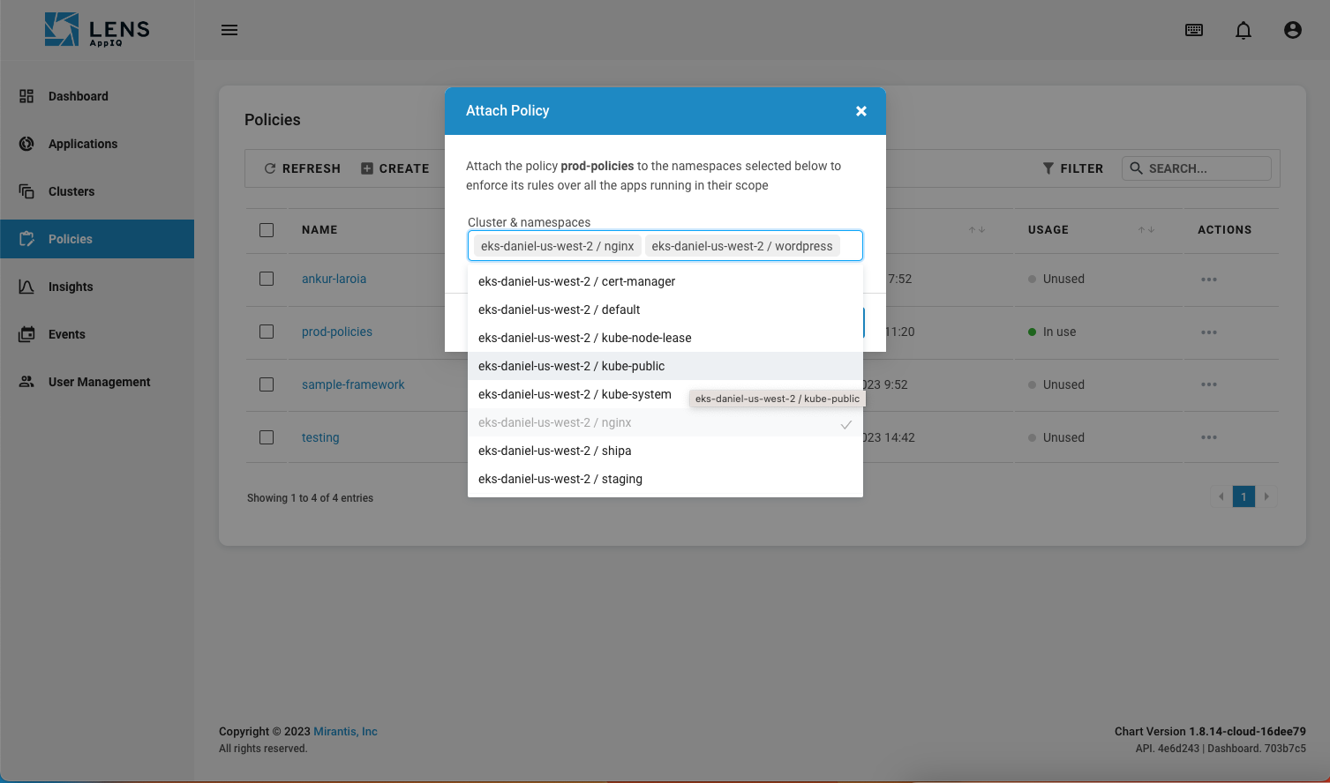Screen dimensions: 1330x783
Task: Check the ankur-laroia row checkbox
Action: [x=267, y=279]
